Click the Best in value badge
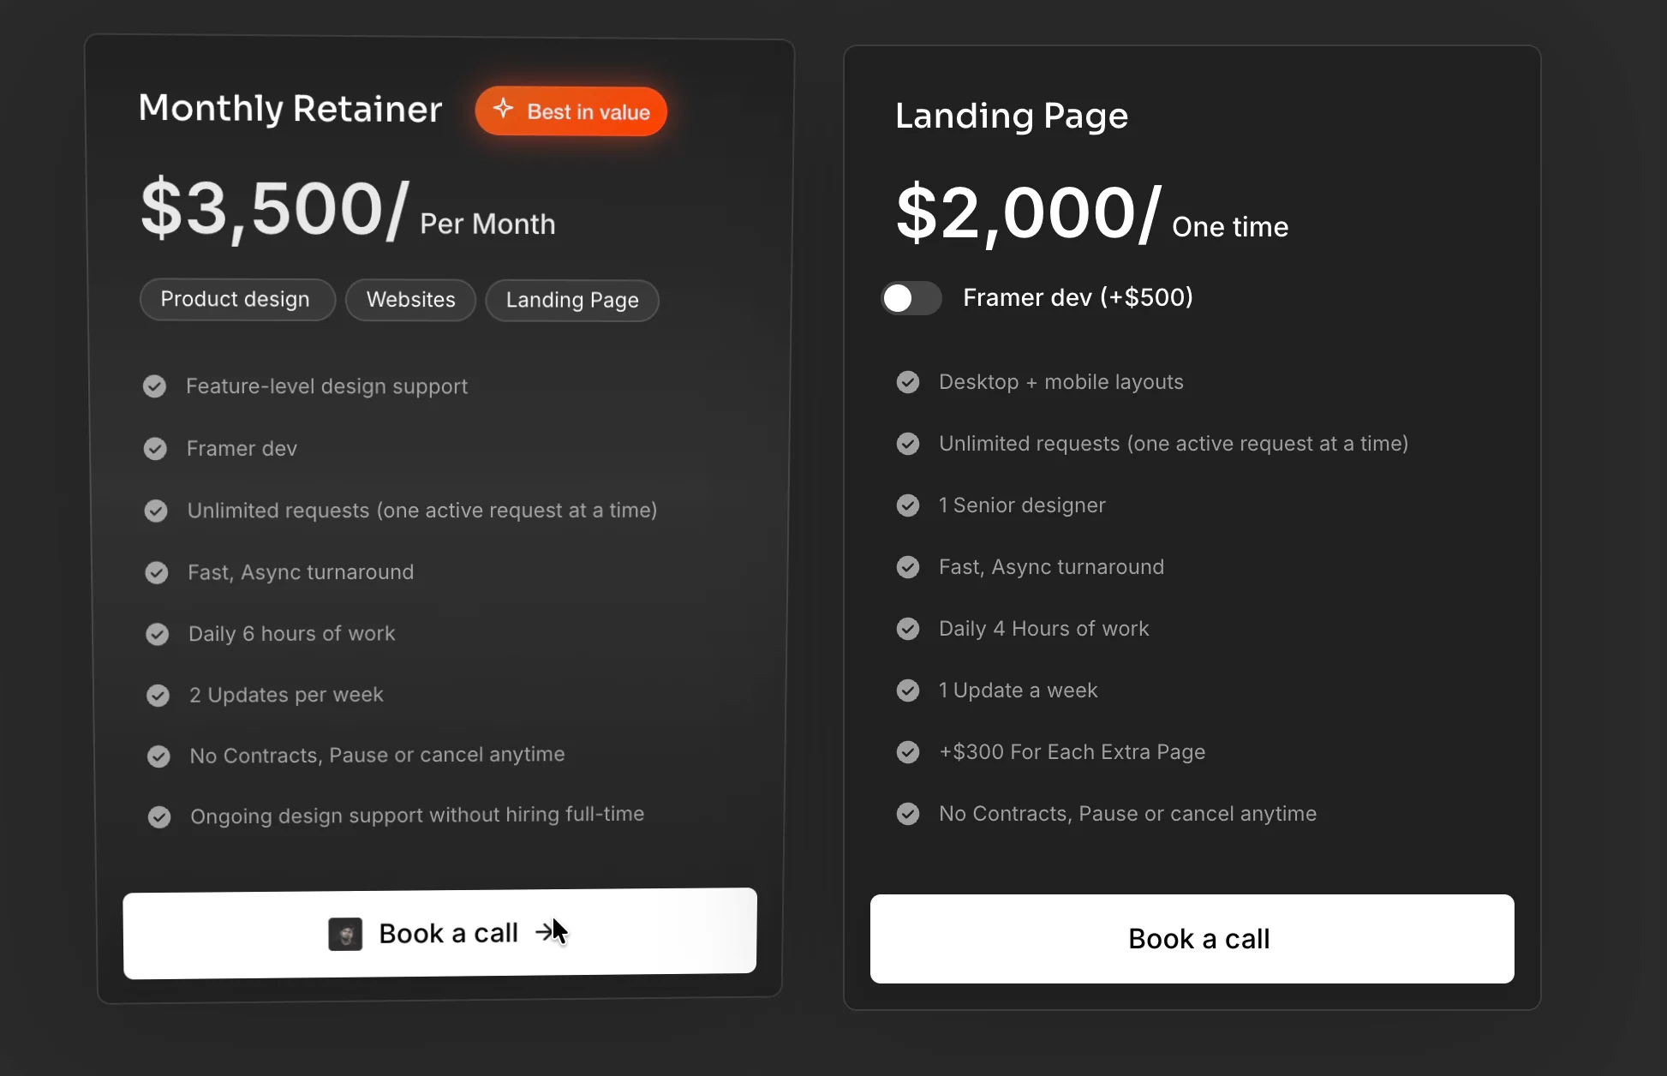Image resolution: width=1667 pixels, height=1076 pixels. tap(571, 111)
